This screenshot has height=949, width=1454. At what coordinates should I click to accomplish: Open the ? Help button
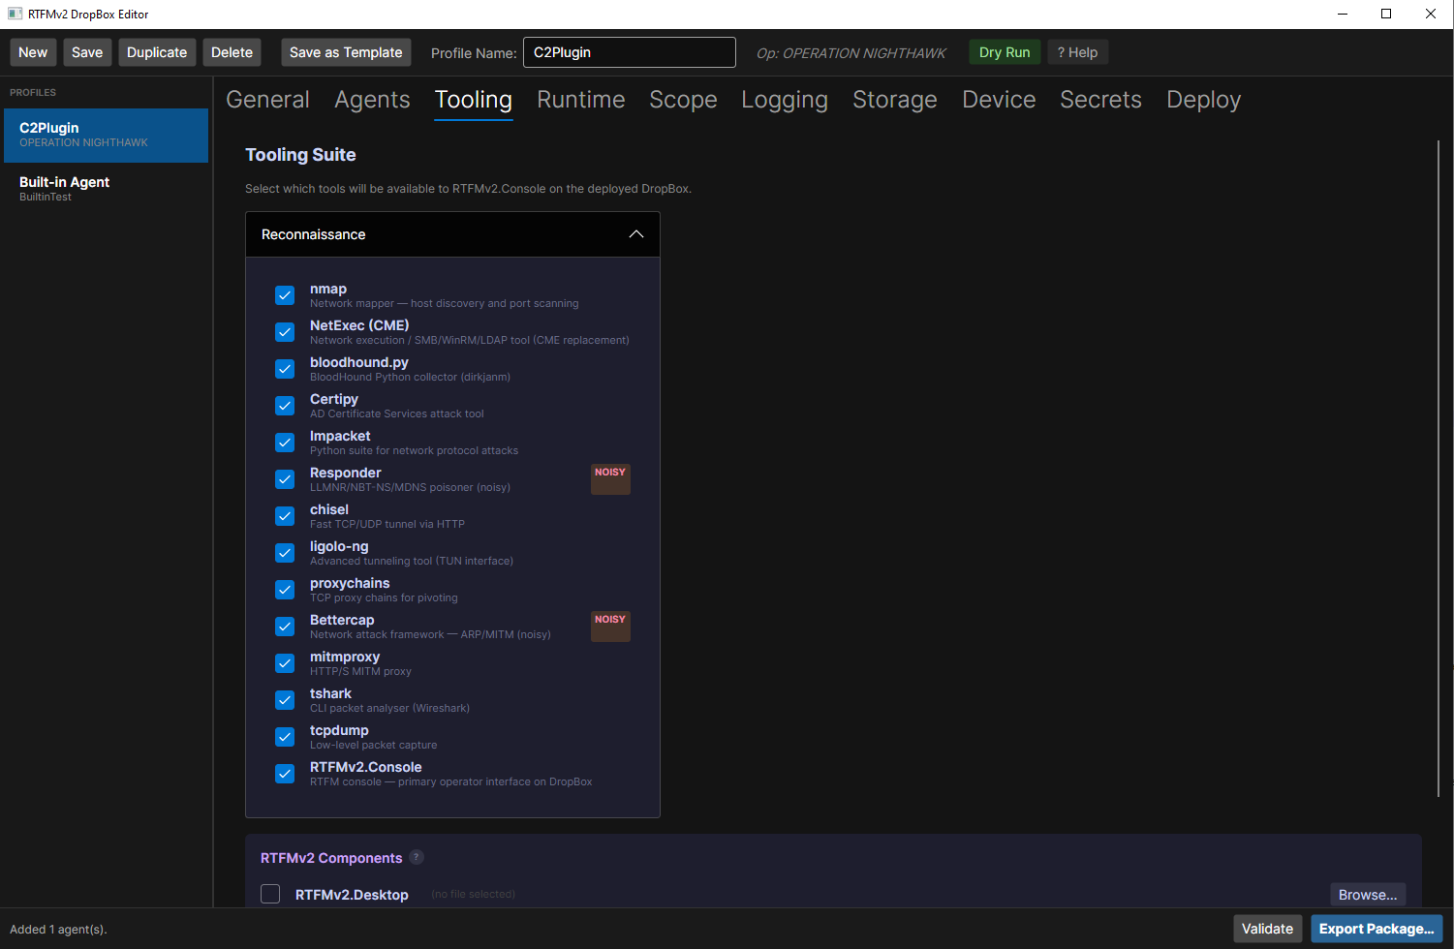pyautogui.click(x=1077, y=52)
